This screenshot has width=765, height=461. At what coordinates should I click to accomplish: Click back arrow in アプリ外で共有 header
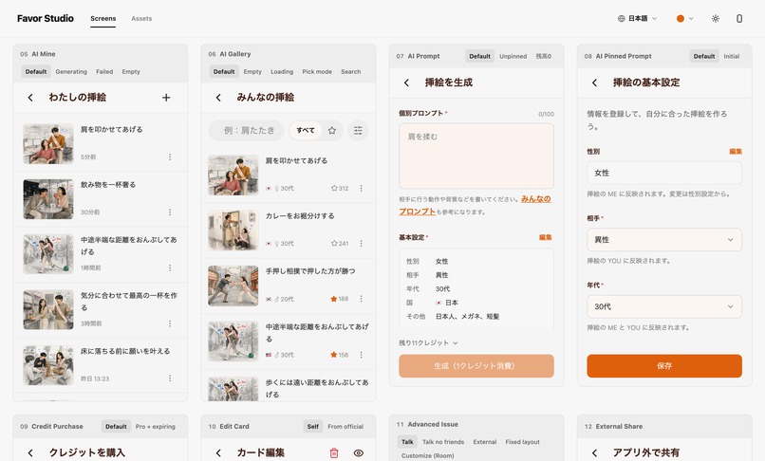point(594,453)
